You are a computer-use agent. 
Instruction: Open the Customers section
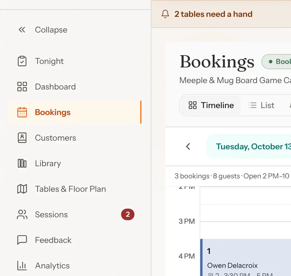[x=56, y=138]
